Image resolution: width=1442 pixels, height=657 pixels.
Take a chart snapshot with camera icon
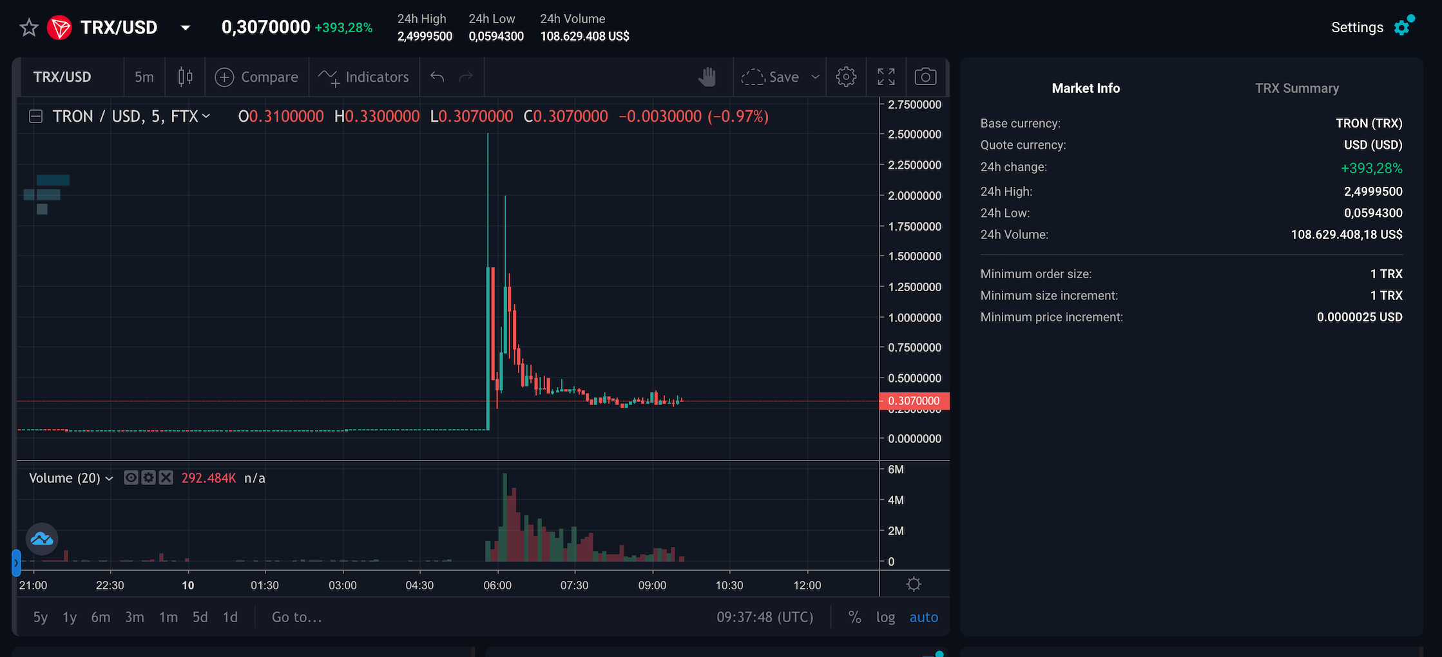[925, 77]
